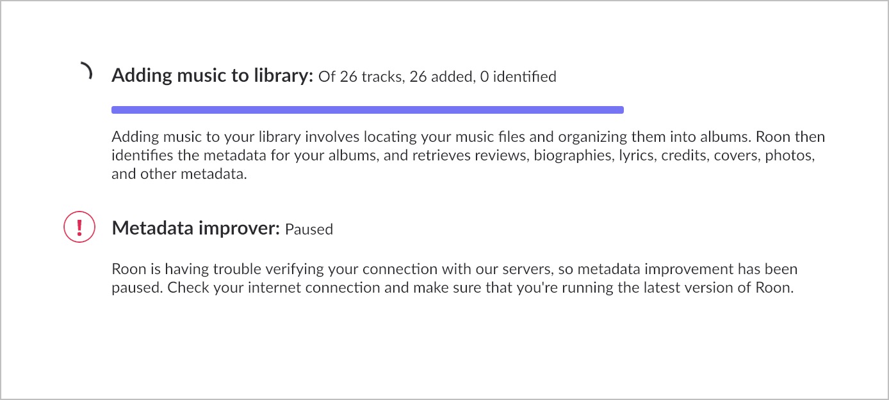
Task: Click the red exclamation warning icon
Action: coord(79,227)
